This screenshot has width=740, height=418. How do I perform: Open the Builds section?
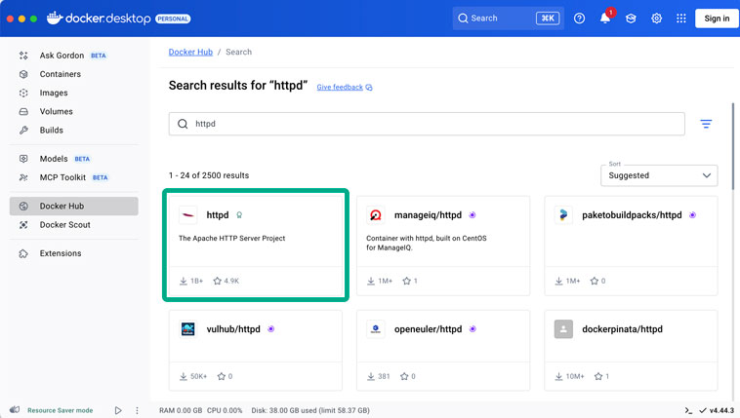51,130
